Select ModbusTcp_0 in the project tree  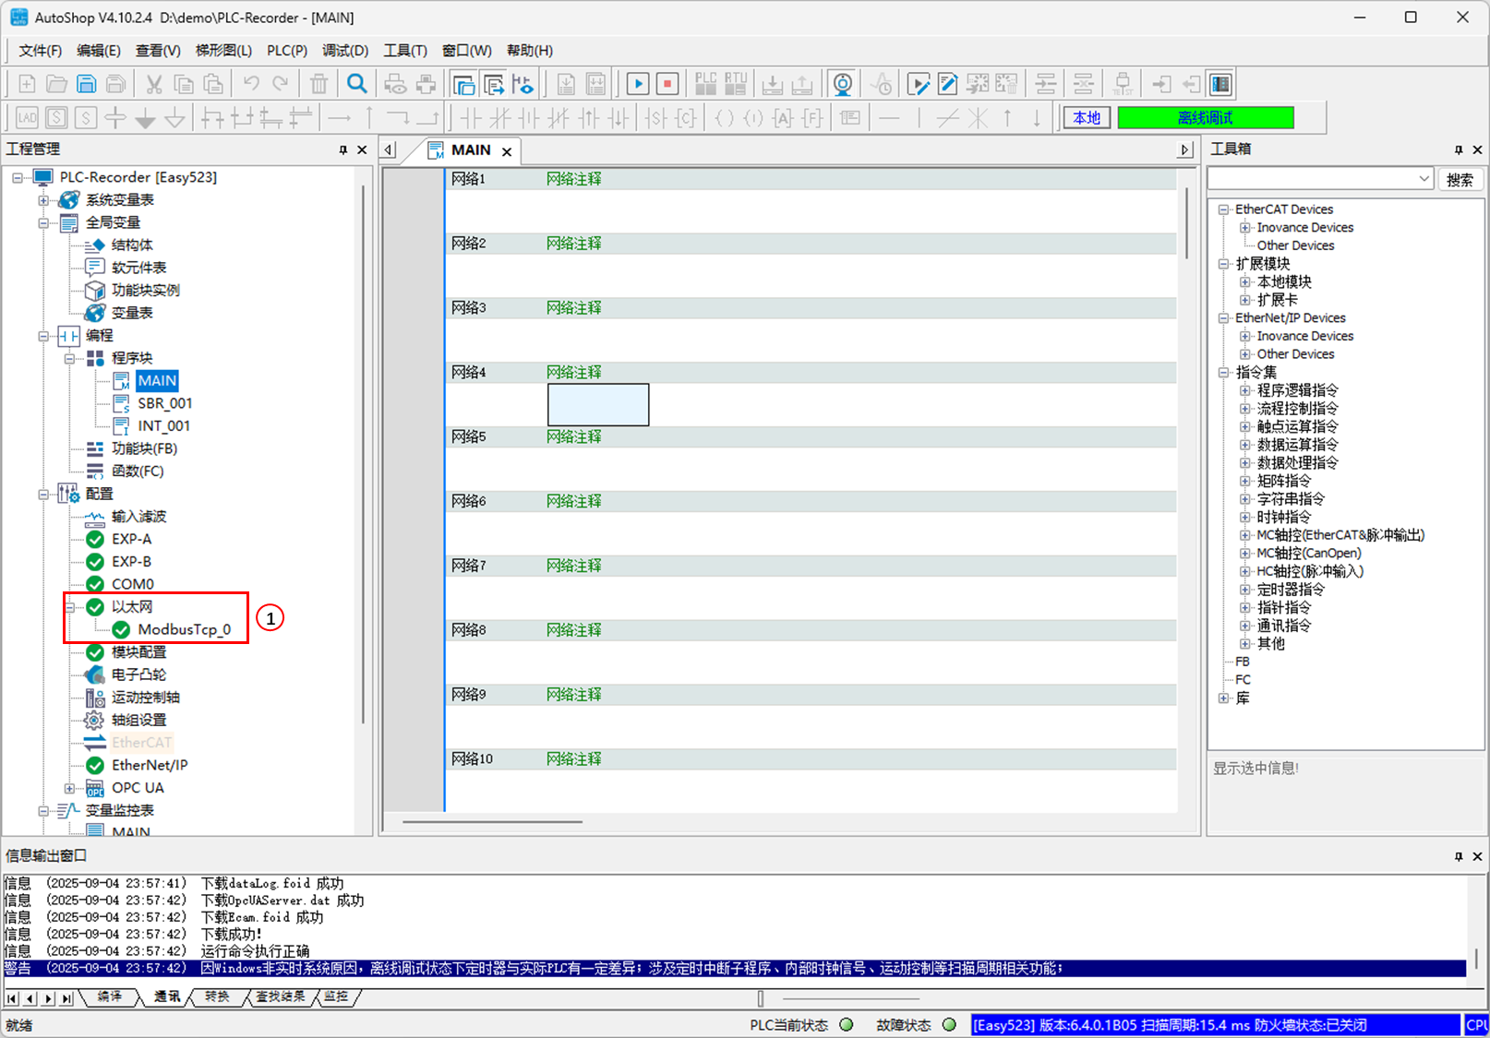pyautogui.click(x=184, y=629)
